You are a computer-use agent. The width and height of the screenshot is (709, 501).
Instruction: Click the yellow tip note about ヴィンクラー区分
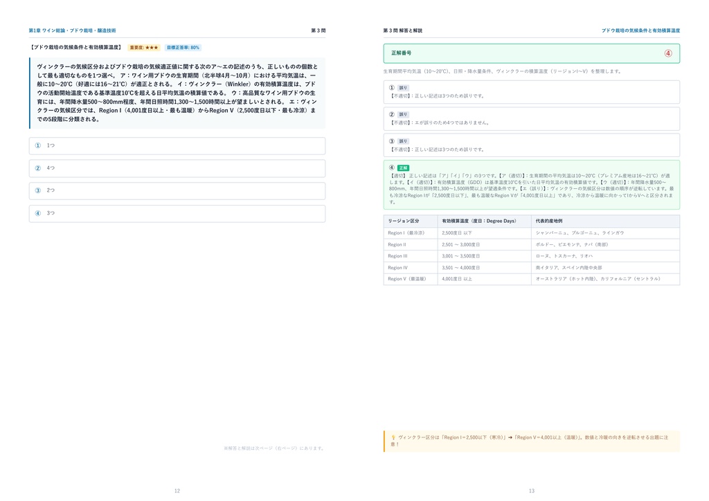pos(532,441)
